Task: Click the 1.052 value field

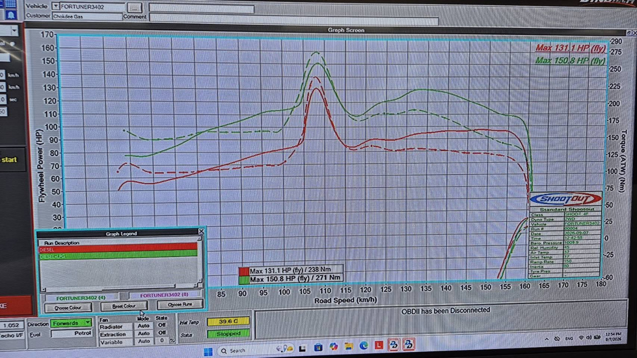Action: pyautogui.click(x=11, y=325)
